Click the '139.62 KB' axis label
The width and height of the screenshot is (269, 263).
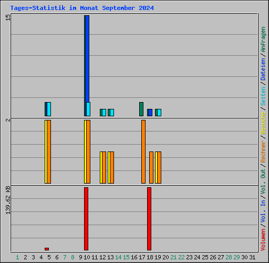click(x=8, y=200)
